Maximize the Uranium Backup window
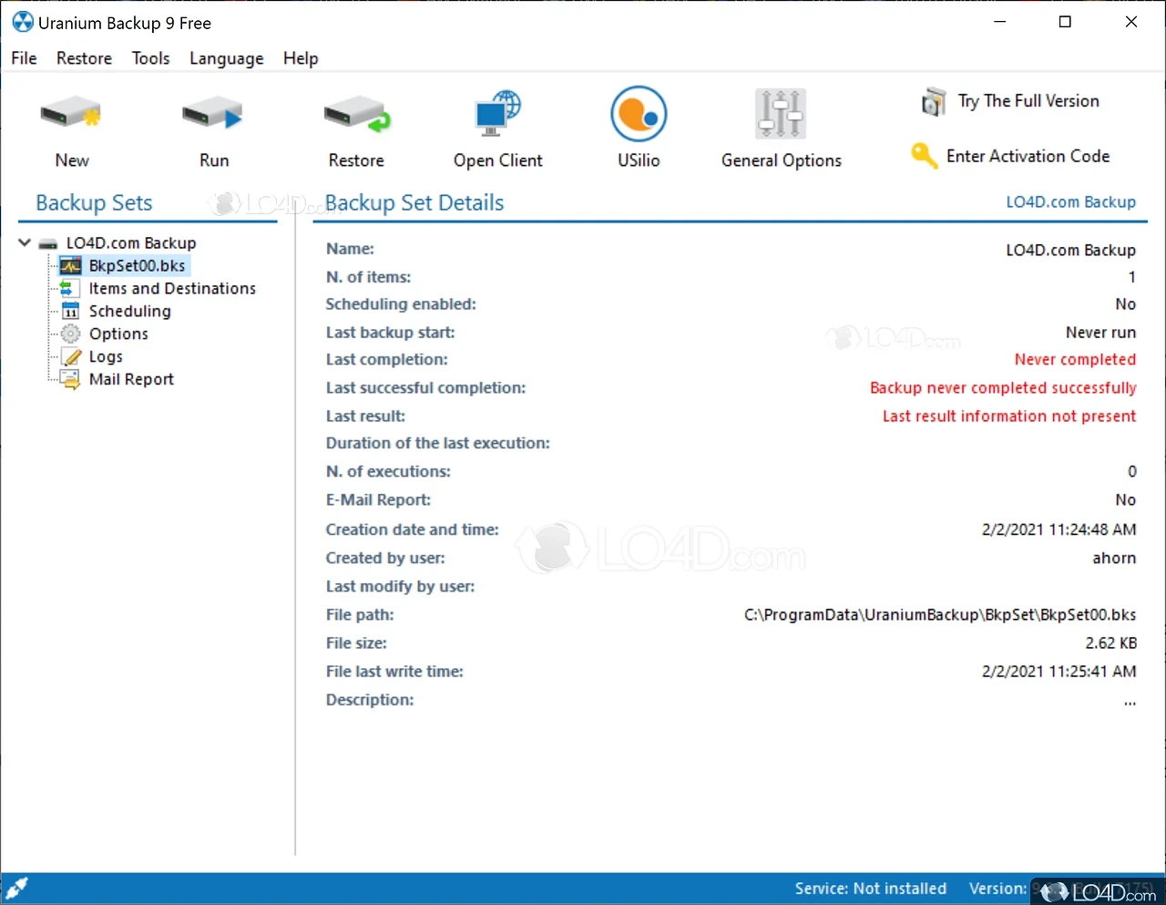 click(1065, 22)
